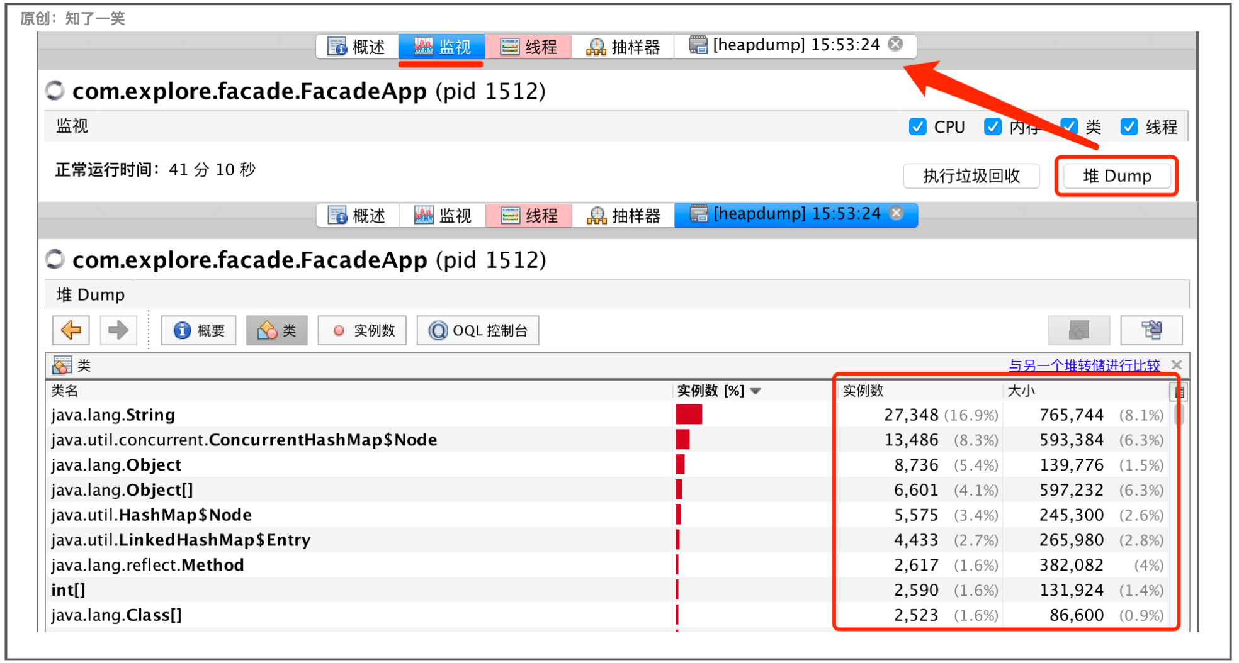Viewport: 1239px width, 663px height.
Task: Open the column chooser icon at the table corner
Action: (x=1179, y=392)
